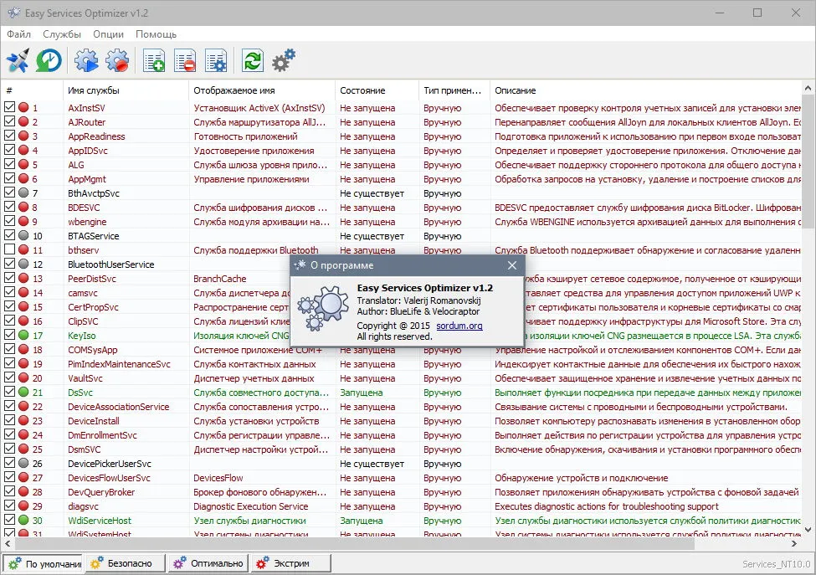This screenshot has width=816, height=575.
Task: Click the rocket apply settings icon
Action: click(x=18, y=61)
